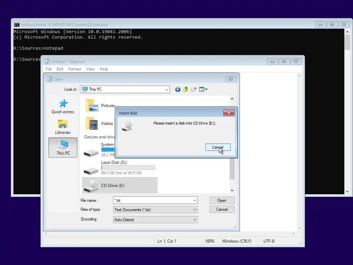Click Notepad horizontal scrollbar right arrow

tap(294, 234)
